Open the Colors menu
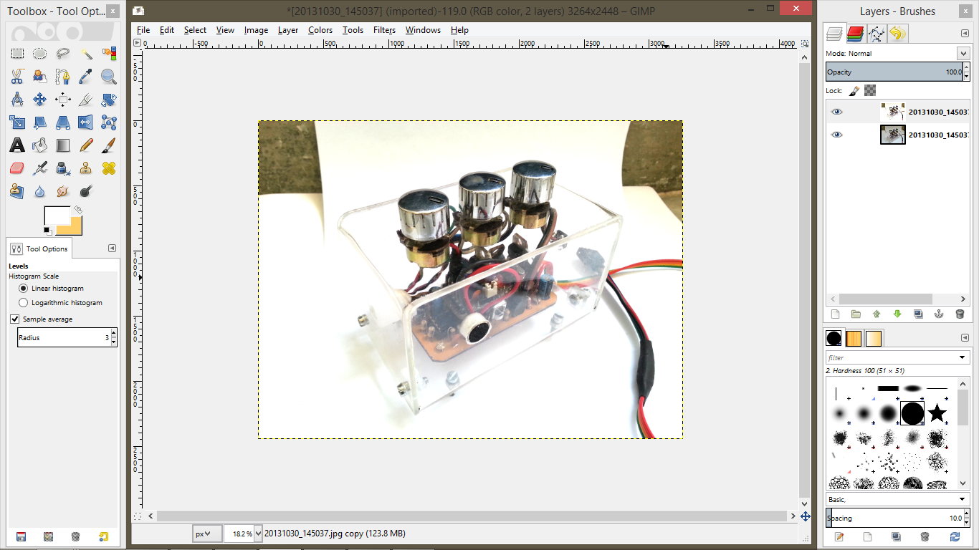 320,30
